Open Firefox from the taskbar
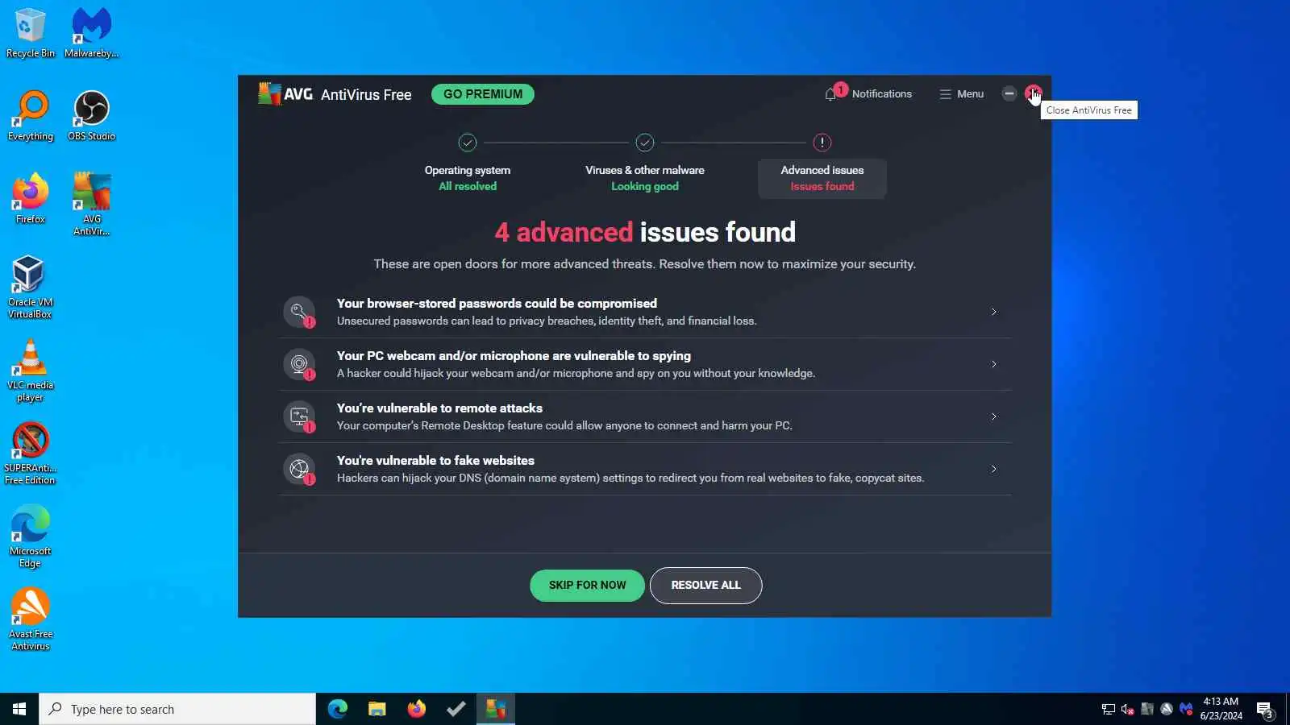This screenshot has width=1290, height=725. coord(416,709)
